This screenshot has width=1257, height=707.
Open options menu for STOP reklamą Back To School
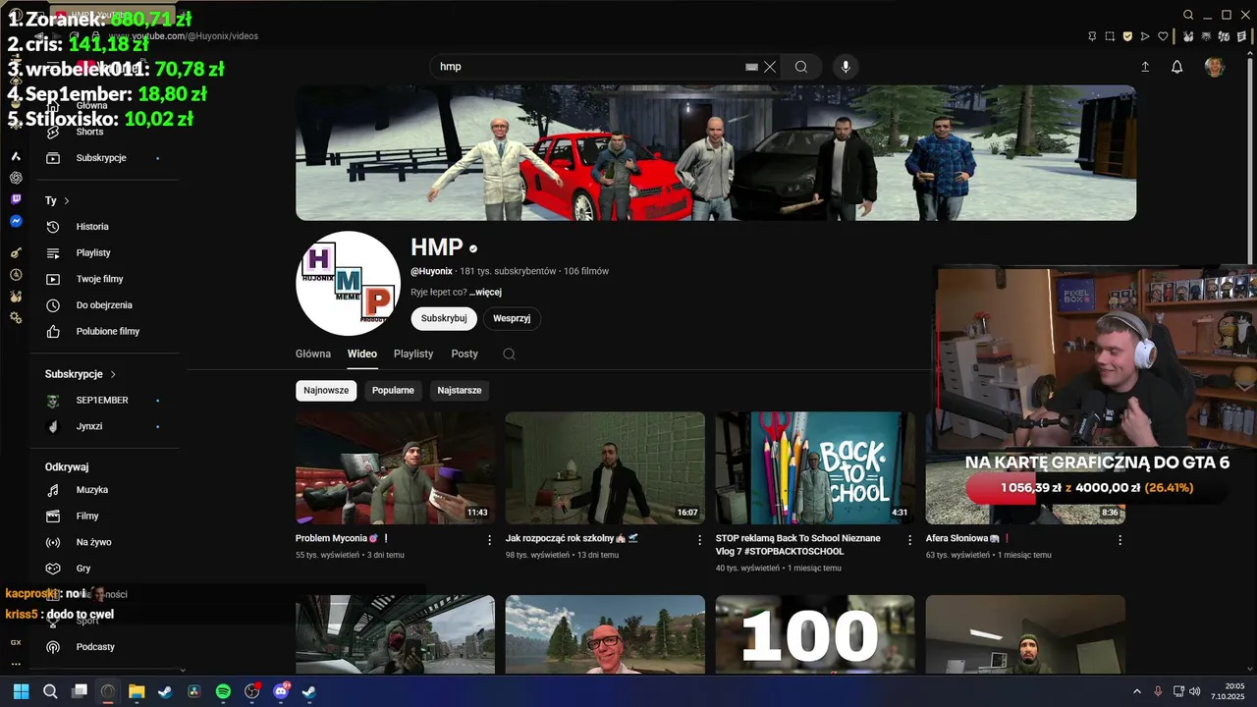909,540
